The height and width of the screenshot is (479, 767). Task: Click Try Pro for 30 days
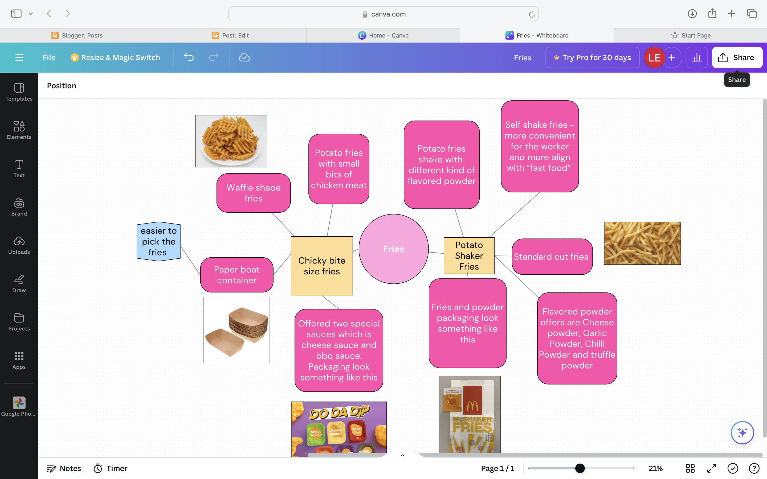592,57
